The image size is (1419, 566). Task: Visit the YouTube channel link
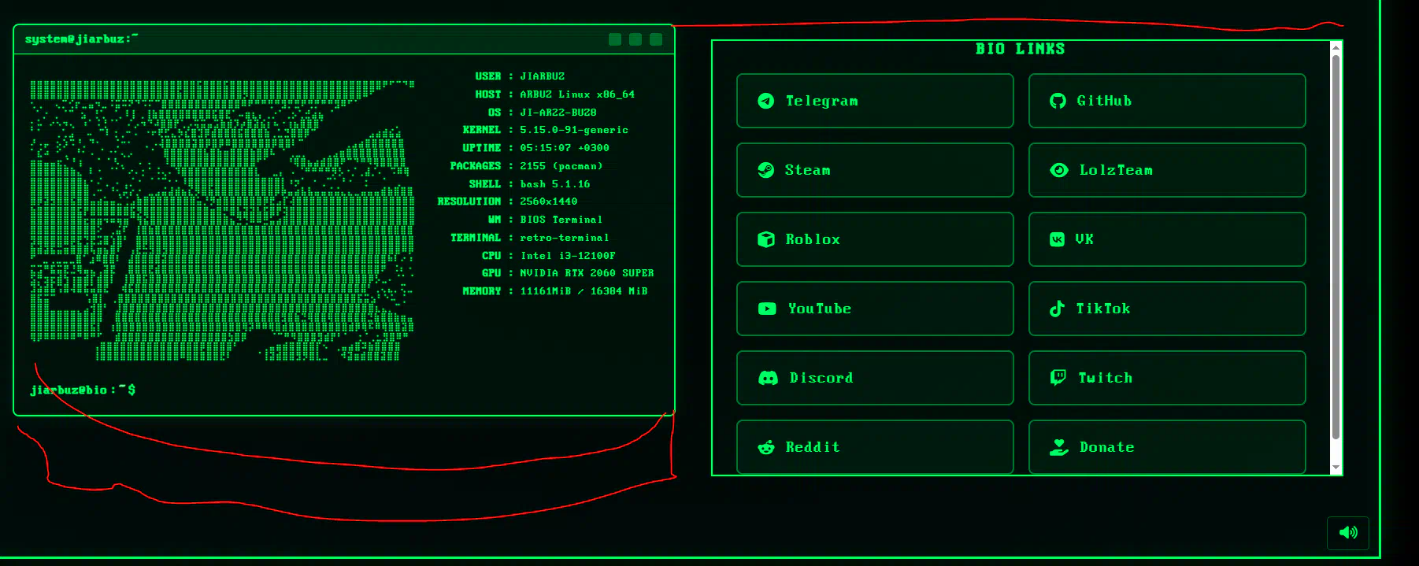click(x=875, y=309)
